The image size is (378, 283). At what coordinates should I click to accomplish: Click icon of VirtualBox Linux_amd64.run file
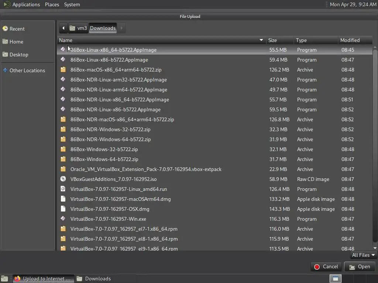(x=63, y=189)
